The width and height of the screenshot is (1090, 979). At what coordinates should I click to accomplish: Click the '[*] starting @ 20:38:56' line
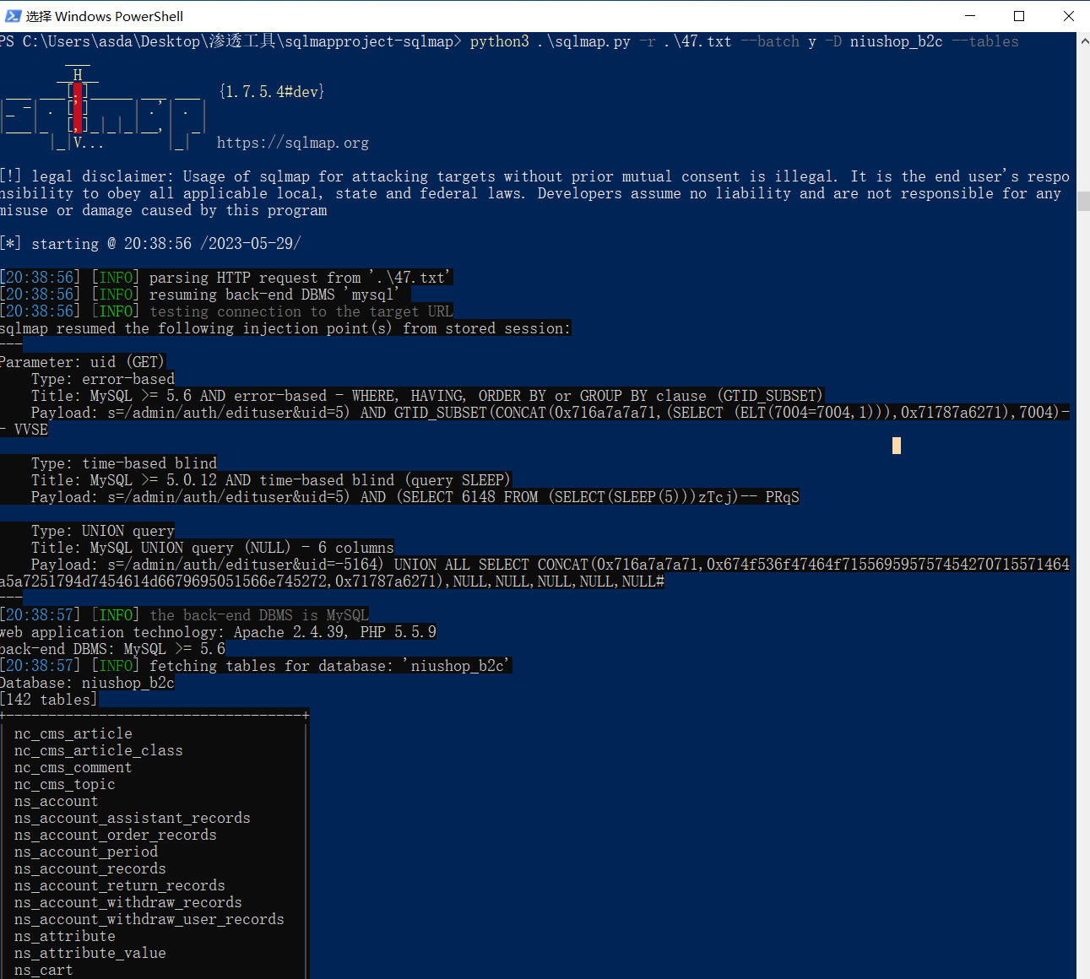pos(150,244)
